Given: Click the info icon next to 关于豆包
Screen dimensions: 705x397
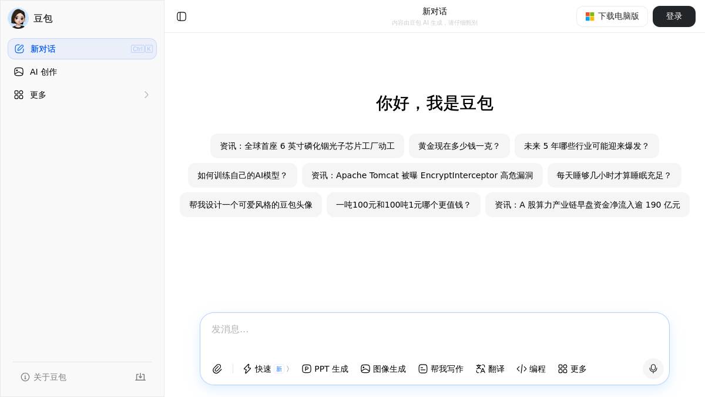Looking at the screenshot, I should 25,377.
